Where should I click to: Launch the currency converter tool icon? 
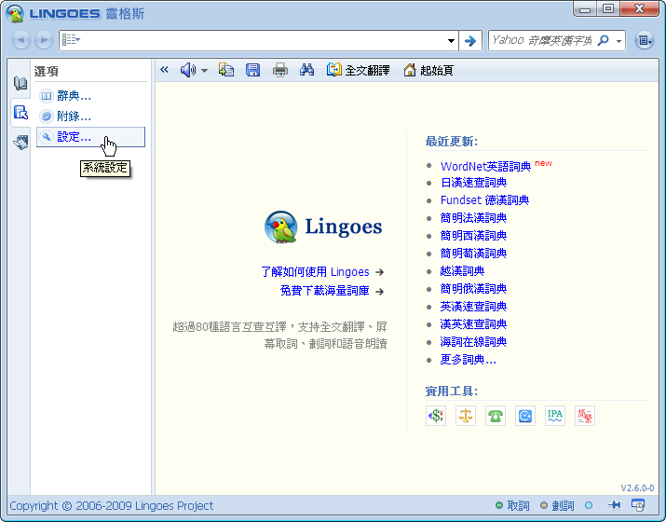point(436,416)
